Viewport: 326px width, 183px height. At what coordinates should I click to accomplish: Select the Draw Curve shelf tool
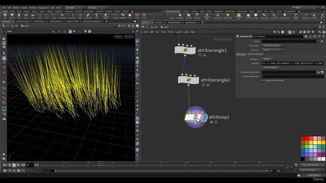pyautogui.click(x=72, y=16)
